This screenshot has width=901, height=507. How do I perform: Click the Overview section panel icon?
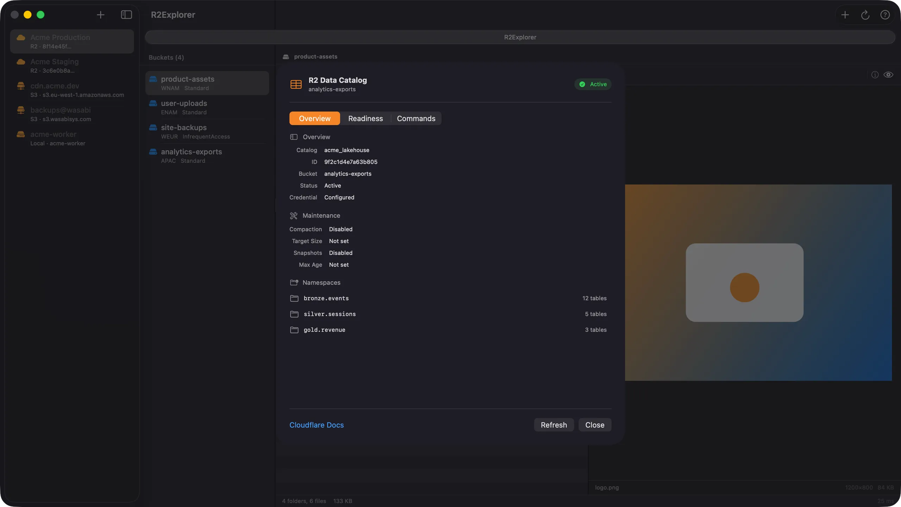(x=294, y=137)
